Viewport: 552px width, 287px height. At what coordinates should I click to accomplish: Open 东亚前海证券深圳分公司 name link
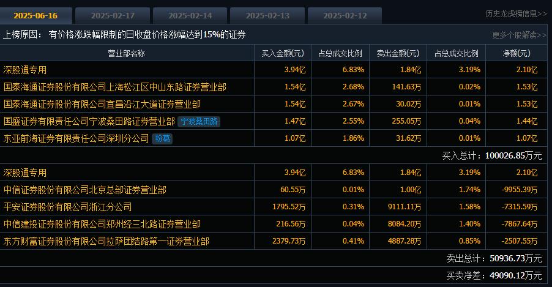[76, 139]
